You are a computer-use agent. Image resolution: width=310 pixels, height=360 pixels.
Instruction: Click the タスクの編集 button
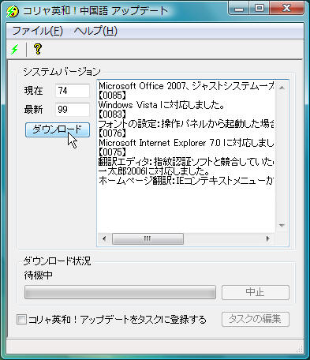point(256,319)
